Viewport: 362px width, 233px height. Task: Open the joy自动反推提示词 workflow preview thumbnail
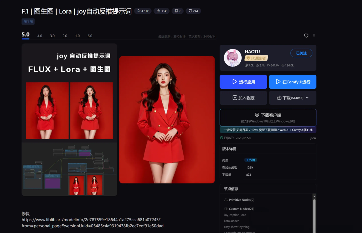69,120
